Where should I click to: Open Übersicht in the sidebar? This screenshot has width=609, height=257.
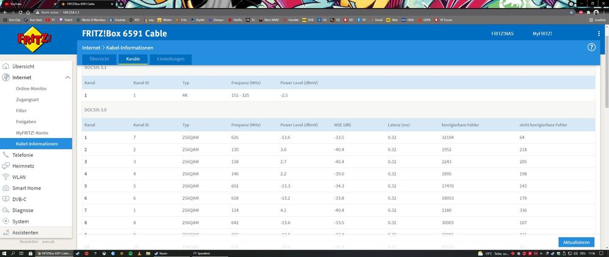click(x=23, y=67)
